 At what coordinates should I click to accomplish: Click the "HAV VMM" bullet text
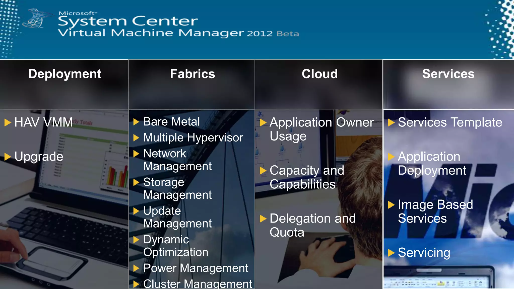click(44, 122)
